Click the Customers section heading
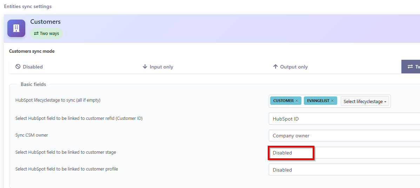Image resolution: width=420 pixels, height=188 pixels. (45, 22)
